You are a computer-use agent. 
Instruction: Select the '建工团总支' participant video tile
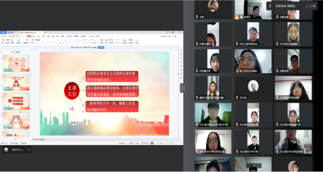(253, 61)
